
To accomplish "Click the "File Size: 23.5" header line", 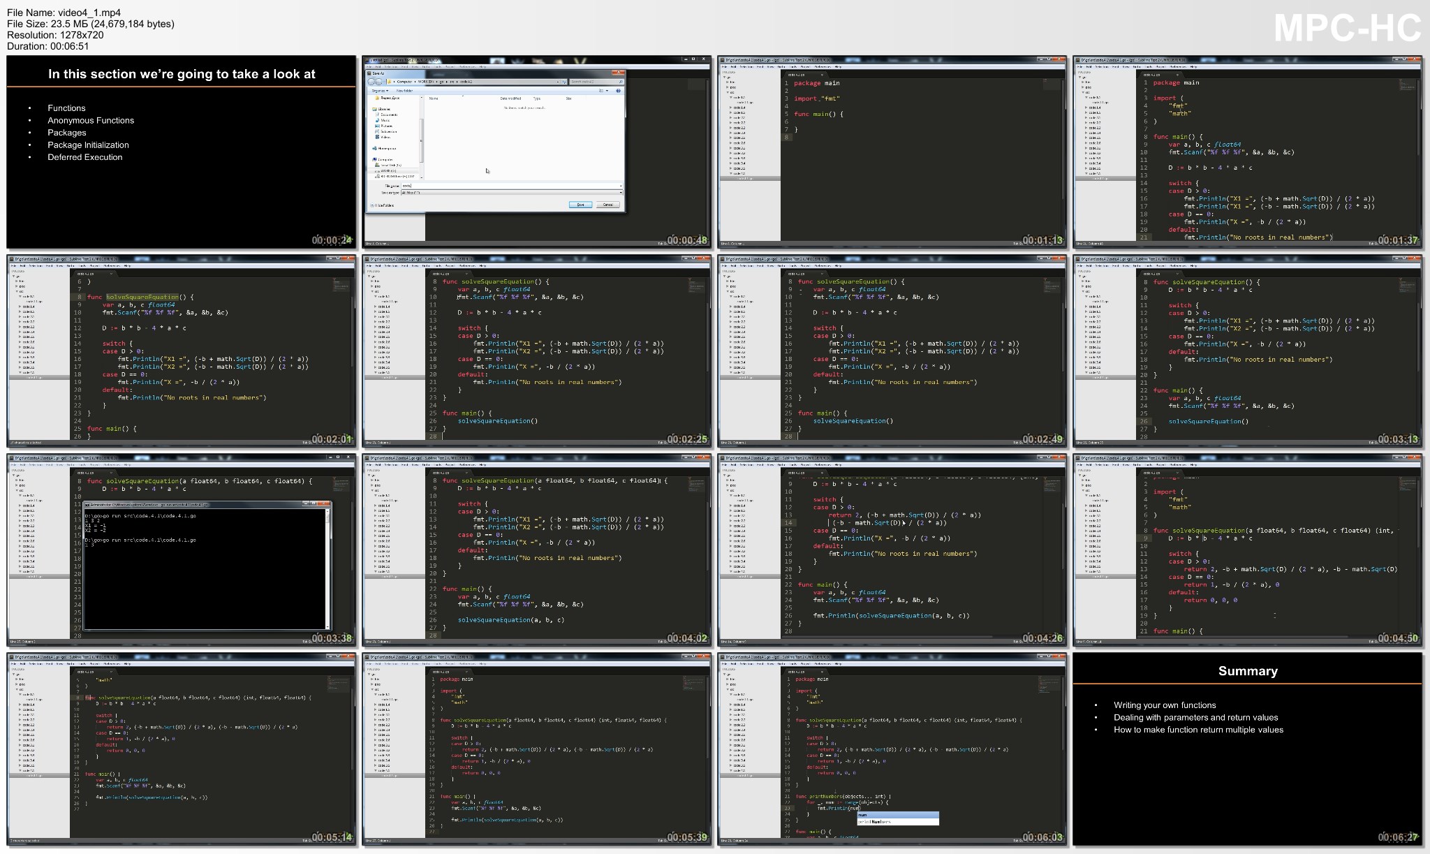I will point(91,24).
